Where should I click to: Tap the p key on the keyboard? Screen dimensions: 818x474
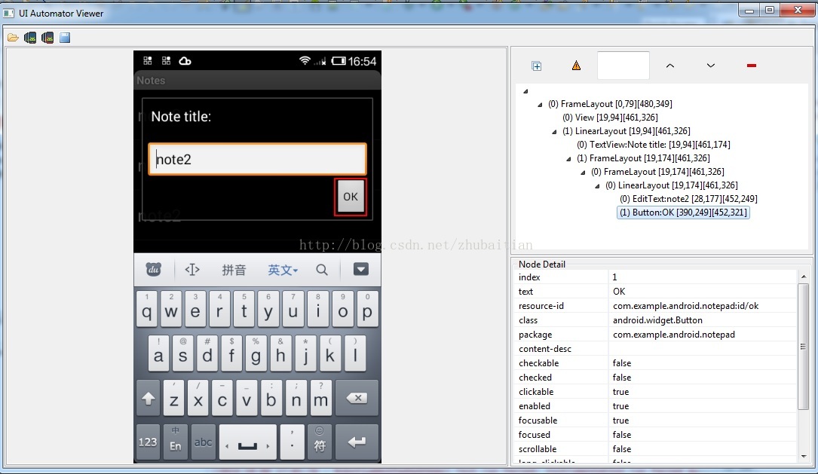pyautogui.click(x=367, y=309)
